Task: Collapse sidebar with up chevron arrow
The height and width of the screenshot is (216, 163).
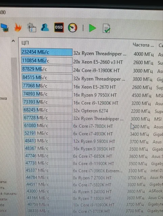Action: coord(14,41)
